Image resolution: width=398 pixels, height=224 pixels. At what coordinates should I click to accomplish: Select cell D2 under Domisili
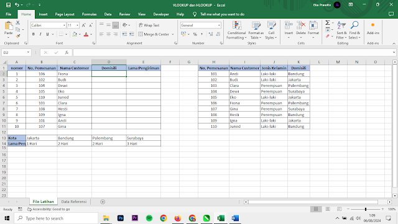(x=109, y=74)
